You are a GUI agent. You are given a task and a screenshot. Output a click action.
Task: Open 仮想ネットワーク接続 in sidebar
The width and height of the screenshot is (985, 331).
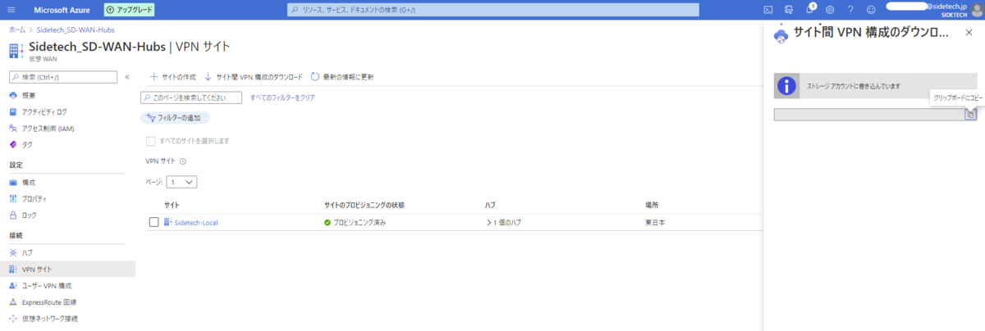pyautogui.click(x=49, y=318)
